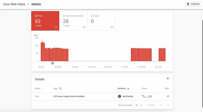Click the Details section heading

click(x=40, y=79)
